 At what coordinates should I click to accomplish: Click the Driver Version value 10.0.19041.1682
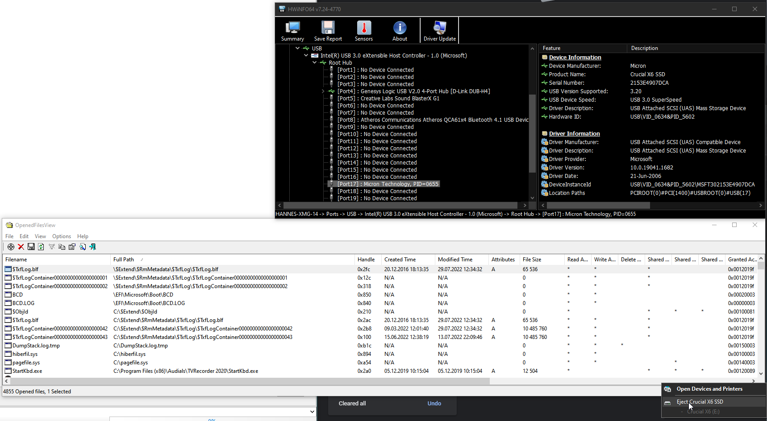[651, 168]
